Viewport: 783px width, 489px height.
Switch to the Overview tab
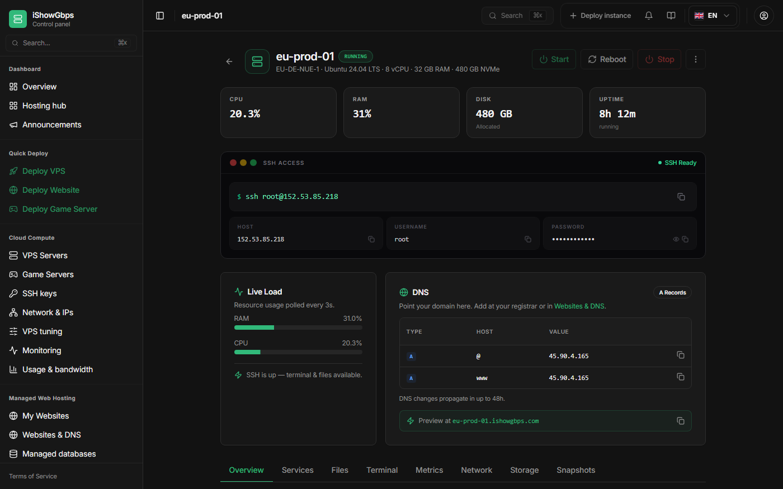click(x=247, y=470)
